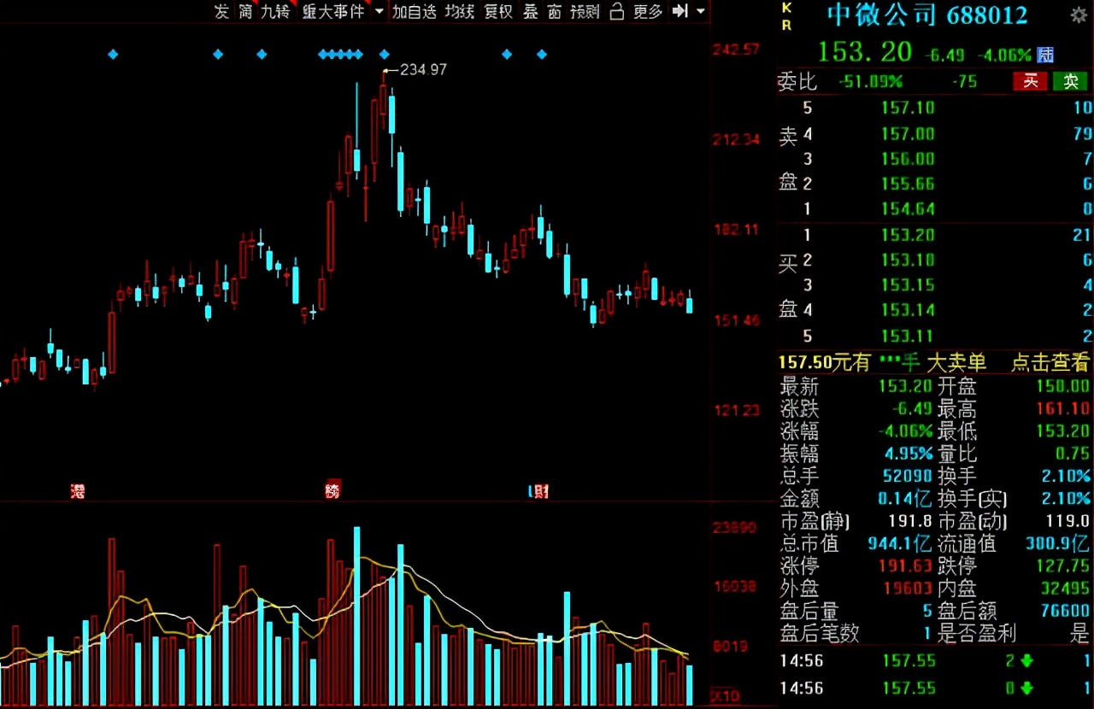The image size is (1094, 709).
Task: Select bid price 153.15
Action: (x=908, y=284)
